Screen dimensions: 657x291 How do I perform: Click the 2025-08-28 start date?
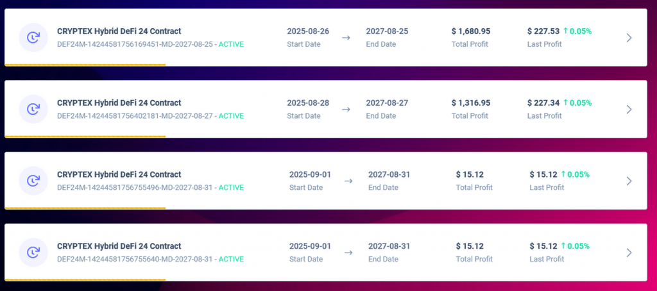tap(308, 103)
